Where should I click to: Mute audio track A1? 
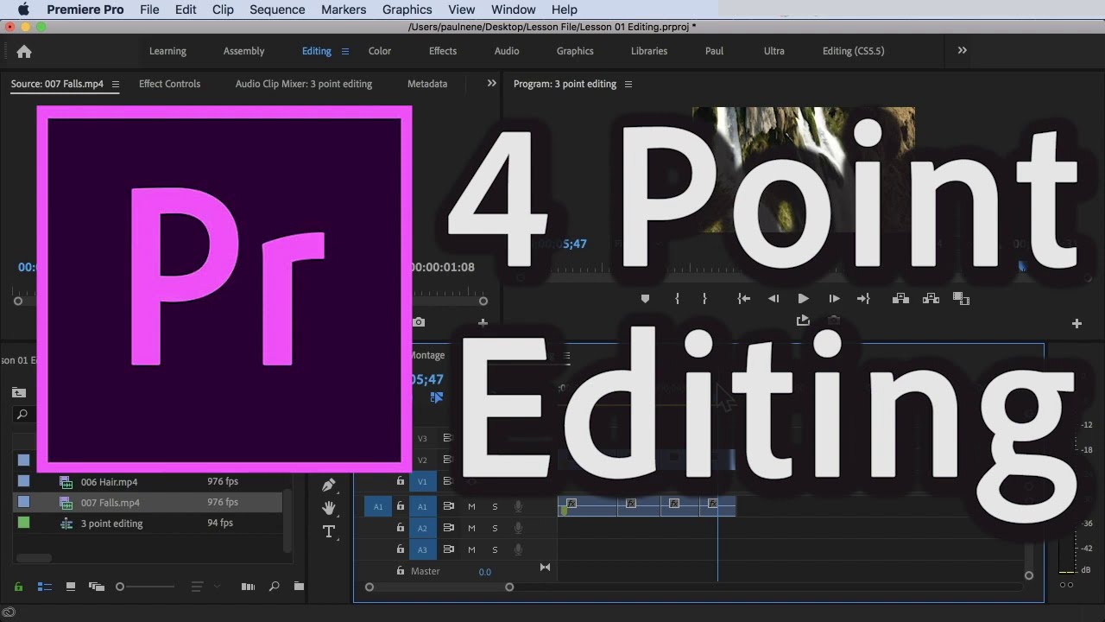[471, 507]
